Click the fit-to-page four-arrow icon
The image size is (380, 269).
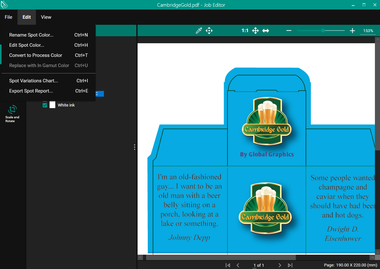click(x=255, y=31)
